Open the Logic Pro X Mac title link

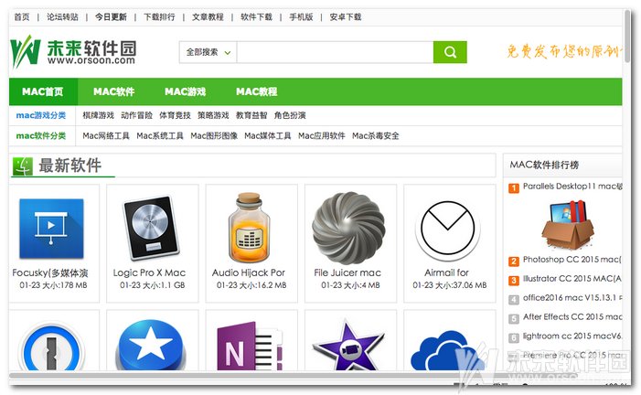pyautogui.click(x=149, y=272)
